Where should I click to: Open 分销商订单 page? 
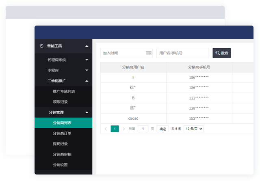[x=62, y=133]
